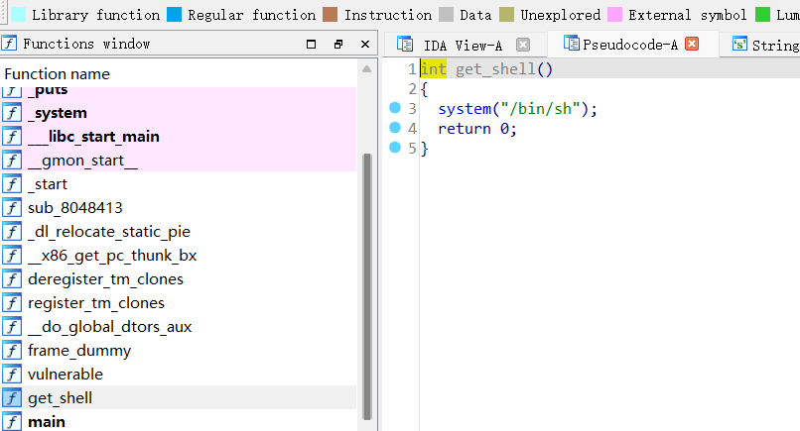Click function icon beside vulnerable
Screen dimensions: 800x431
click(12, 374)
